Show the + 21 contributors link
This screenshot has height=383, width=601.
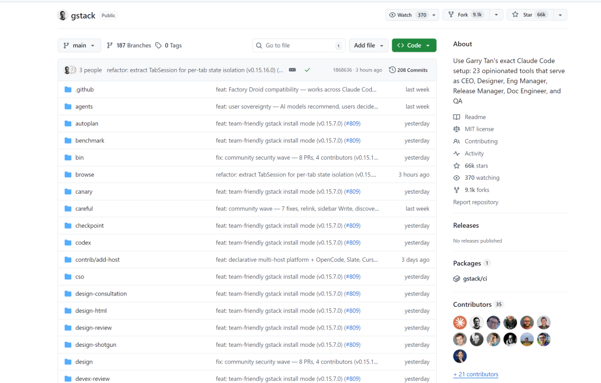click(x=476, y=374)
